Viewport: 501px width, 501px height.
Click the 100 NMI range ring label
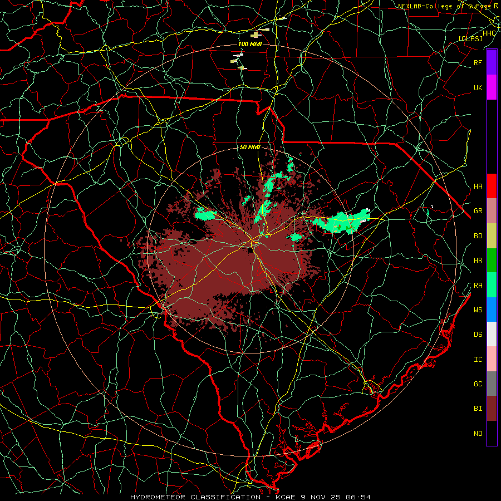[x=250, y=44]
